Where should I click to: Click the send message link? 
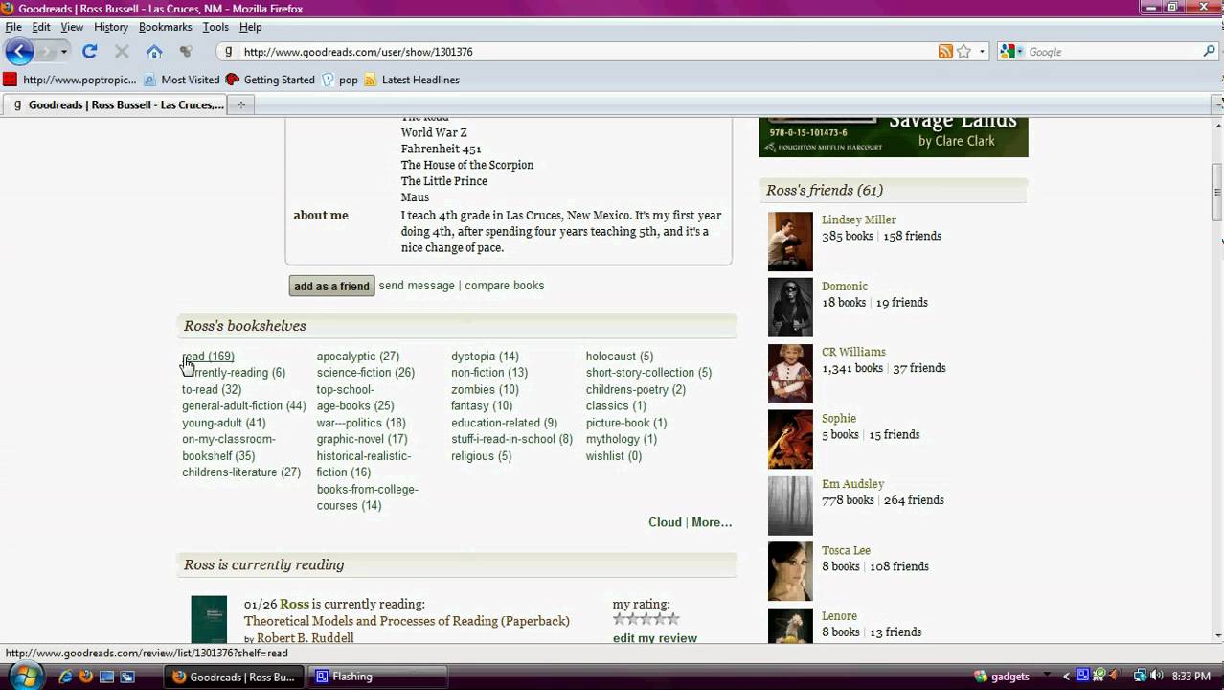click(x=417, y=286)
